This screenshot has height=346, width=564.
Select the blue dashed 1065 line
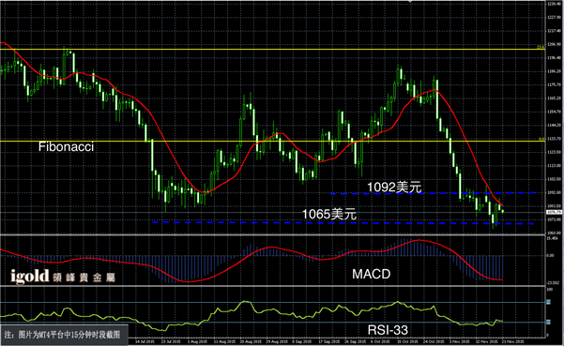[343, 223]
